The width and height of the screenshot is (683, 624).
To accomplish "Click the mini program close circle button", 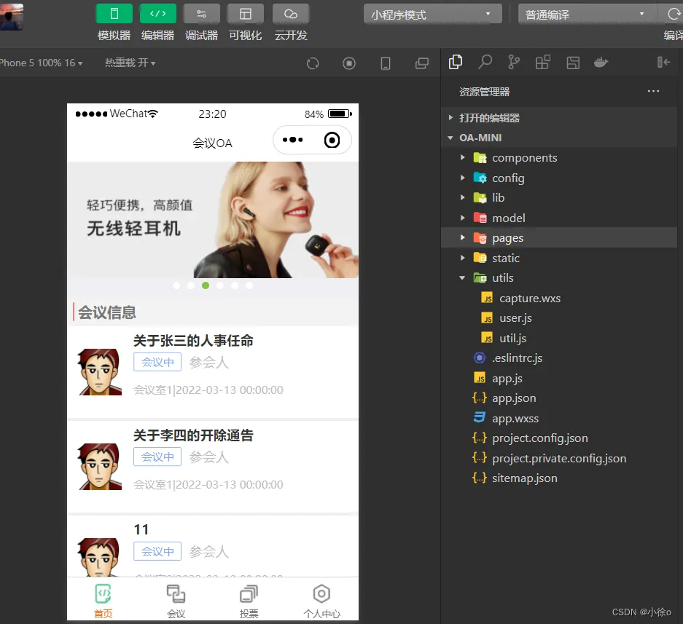I will pyautogui.click(x=332, y=140).
